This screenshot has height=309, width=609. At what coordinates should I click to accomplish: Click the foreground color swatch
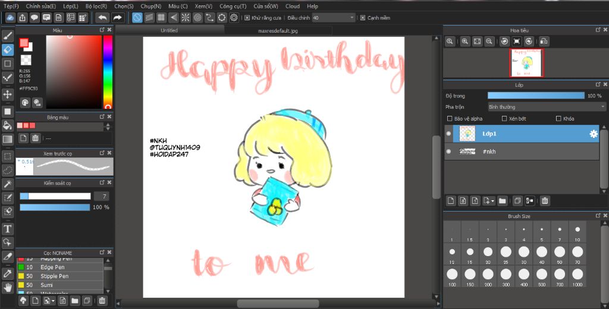[x=24, y=43]
